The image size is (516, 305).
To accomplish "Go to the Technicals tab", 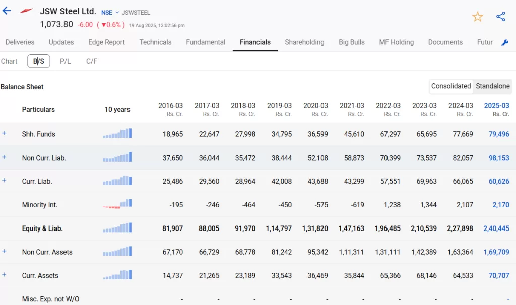I will pyautogui.click(x=155, y=42).
